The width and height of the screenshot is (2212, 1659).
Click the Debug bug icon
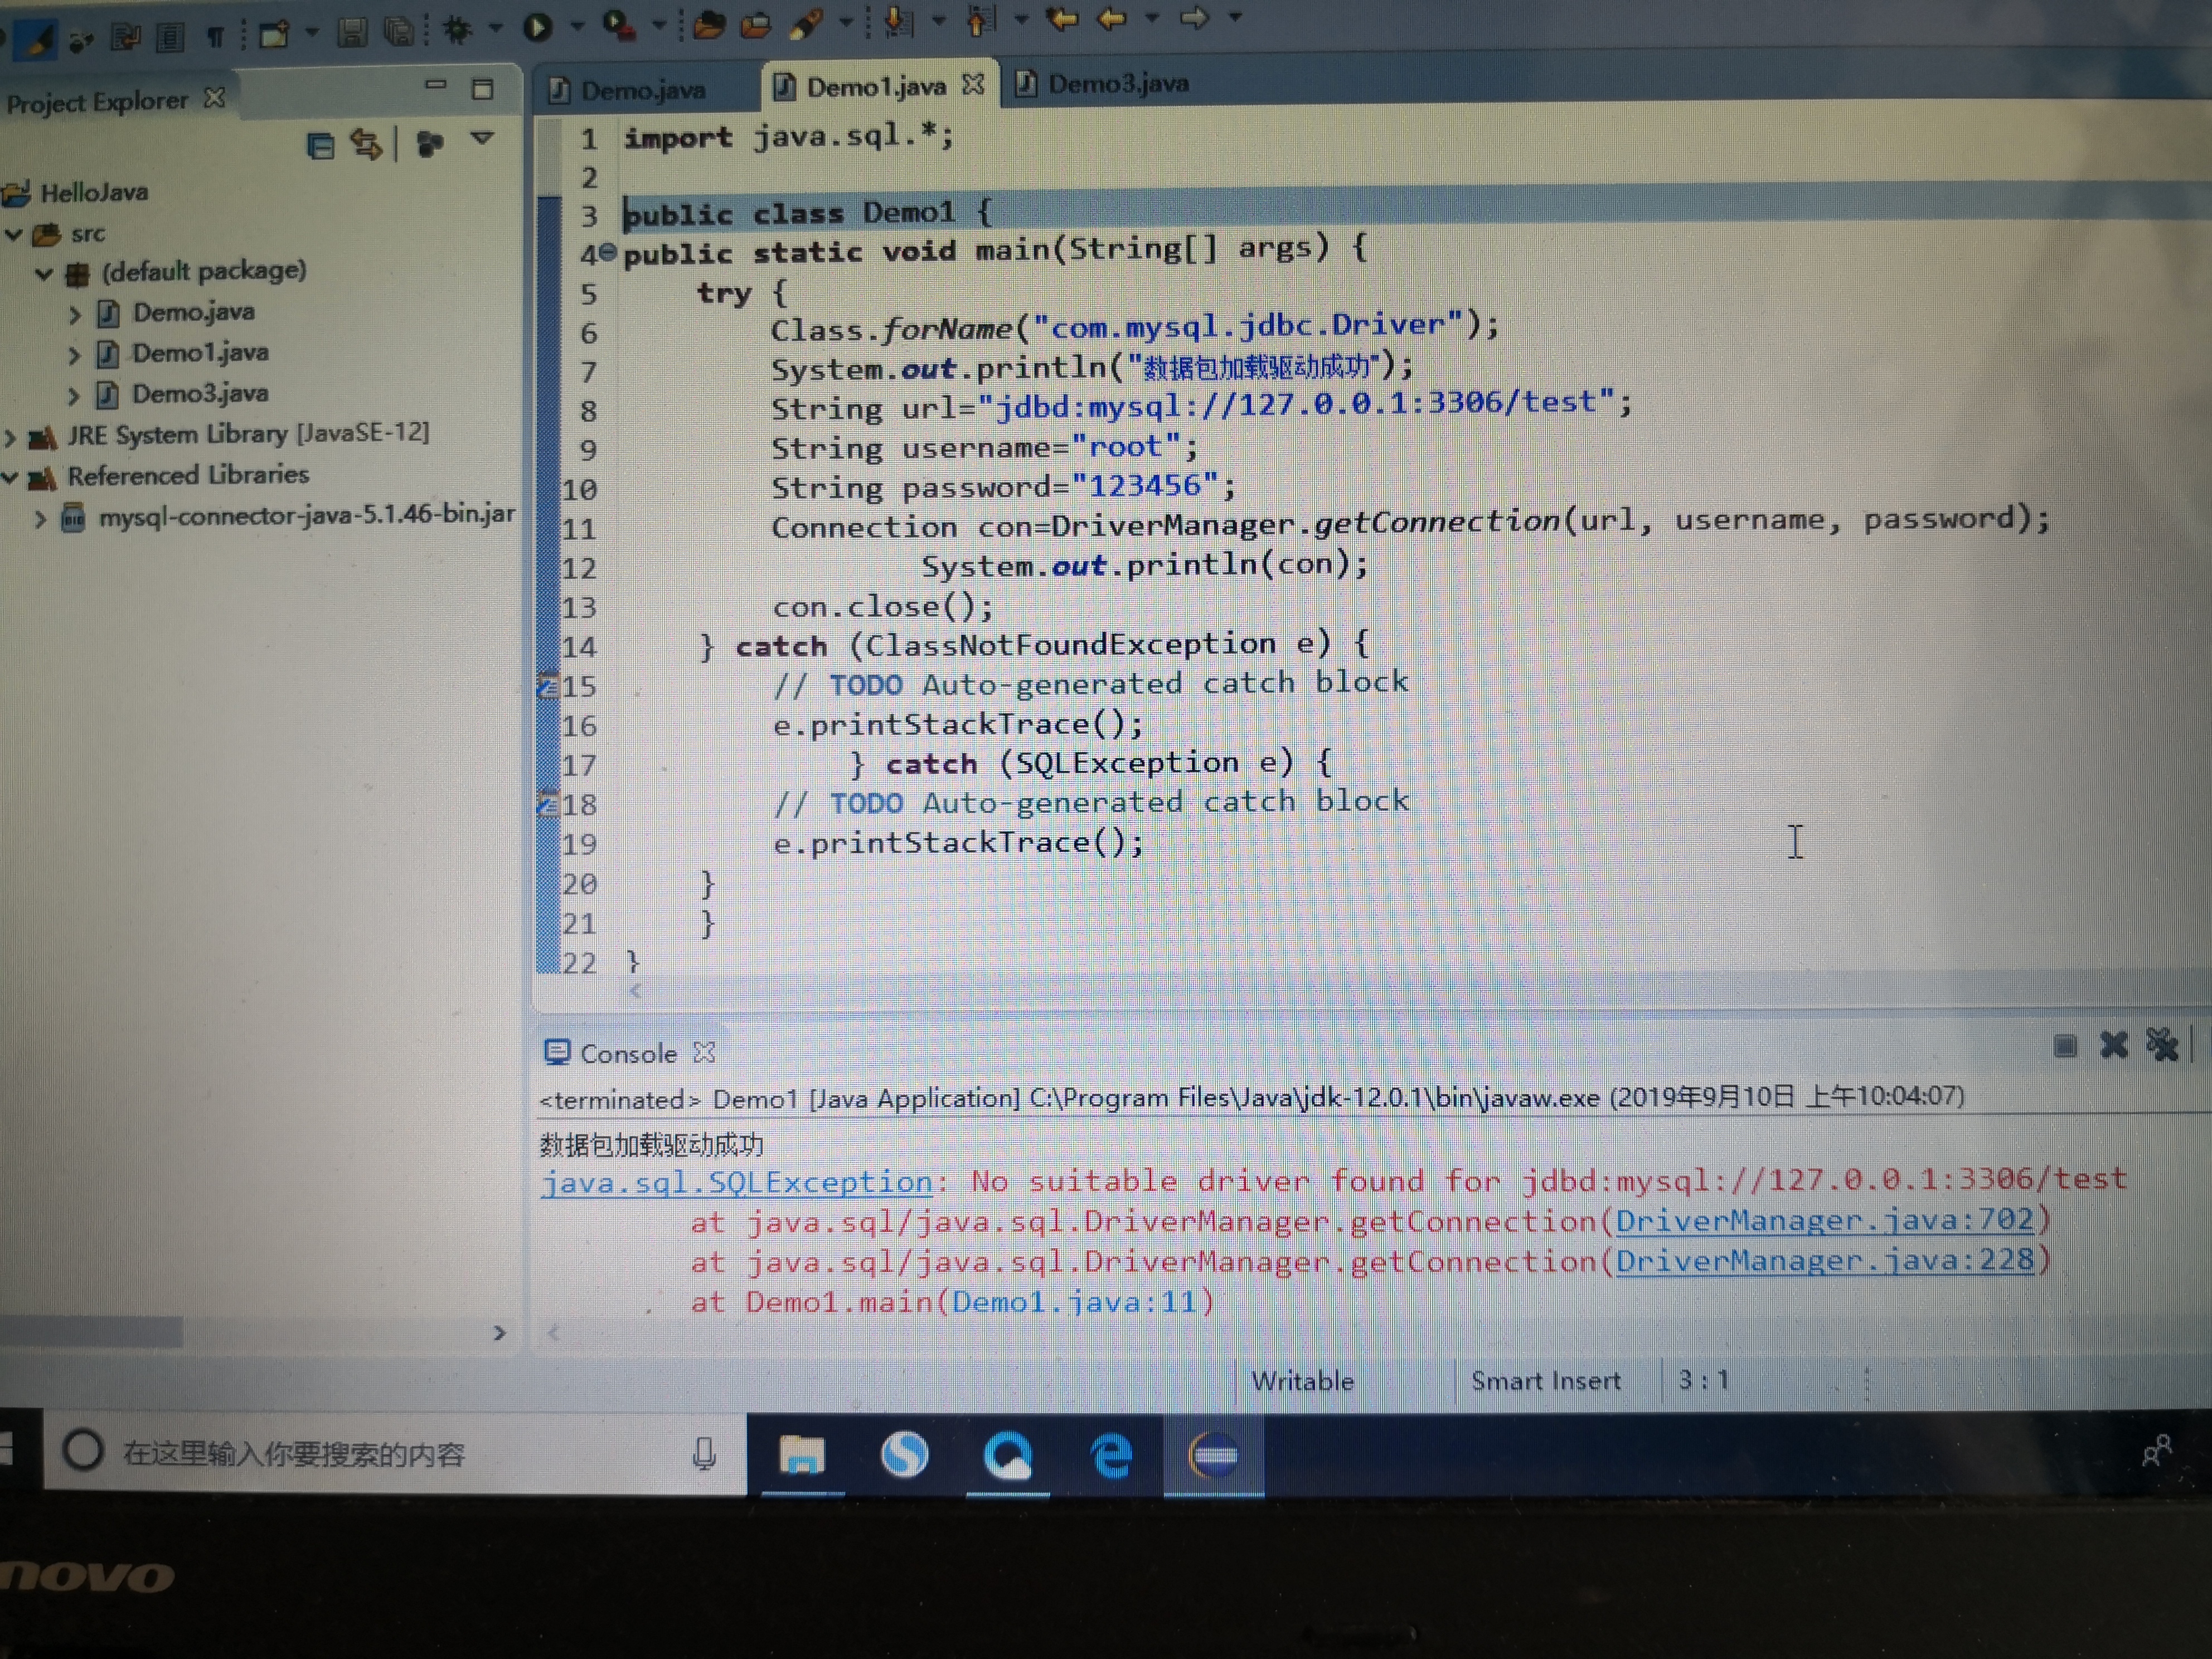click(x=458, y=30)
